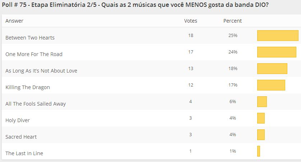Click the 'Sacred Heart' answer text

(21, 137)
